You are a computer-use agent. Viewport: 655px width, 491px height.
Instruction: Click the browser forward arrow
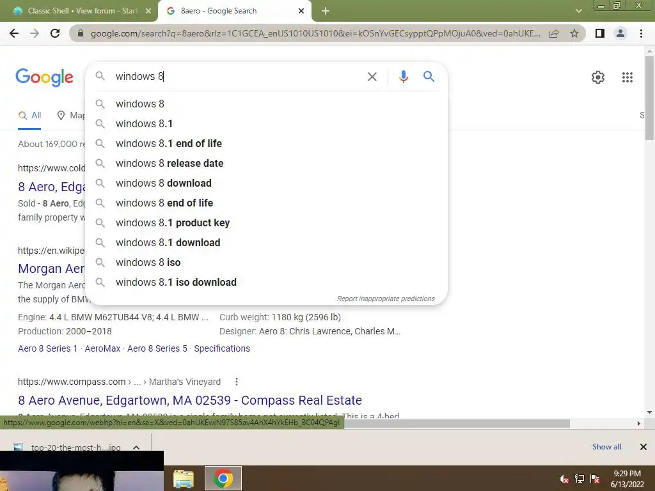[35, 33]
